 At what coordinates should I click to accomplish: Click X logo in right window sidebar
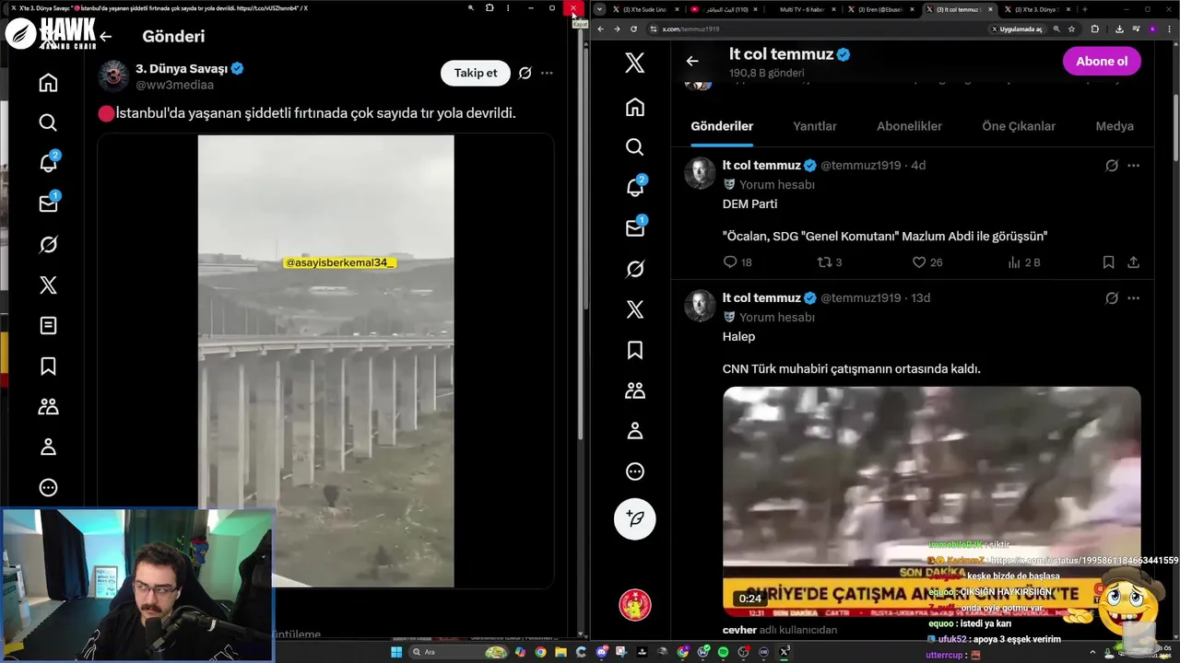coord(634,63)
